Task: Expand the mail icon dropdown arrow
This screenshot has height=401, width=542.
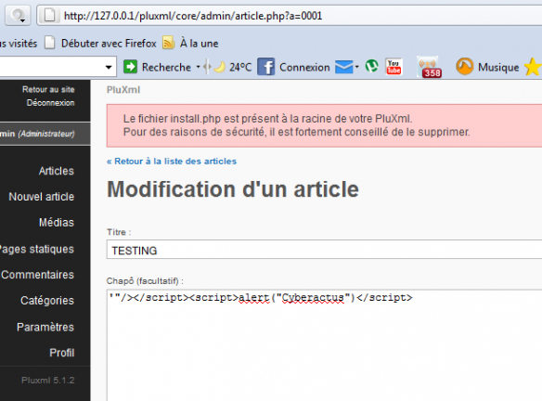Action: (357, 67)
